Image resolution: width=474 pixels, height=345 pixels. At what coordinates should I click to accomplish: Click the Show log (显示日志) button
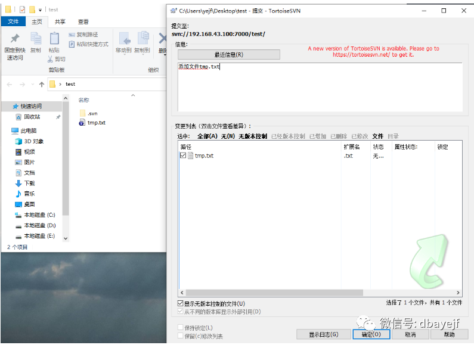point(324,334)
